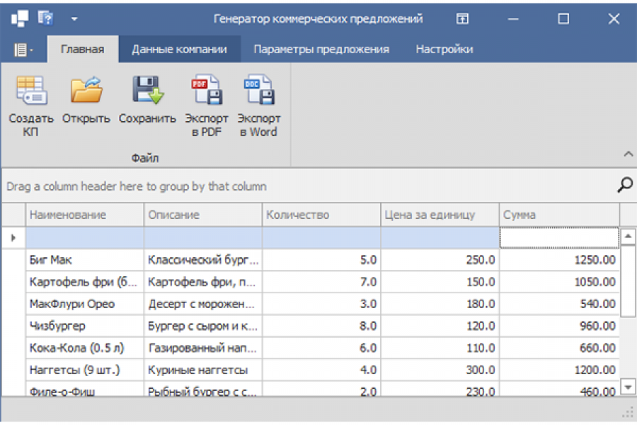
Task: Click the help icon in title bar
Action: (x=46, y=18)
